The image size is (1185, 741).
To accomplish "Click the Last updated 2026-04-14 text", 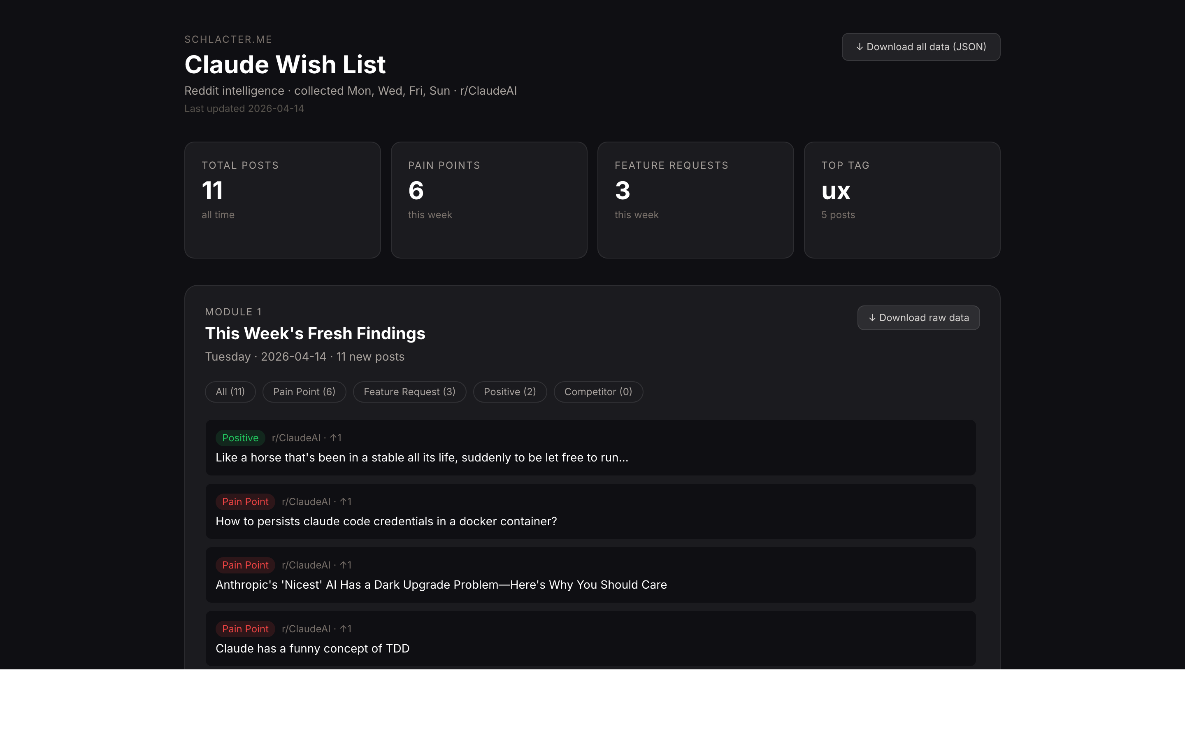I will [244, 108].
